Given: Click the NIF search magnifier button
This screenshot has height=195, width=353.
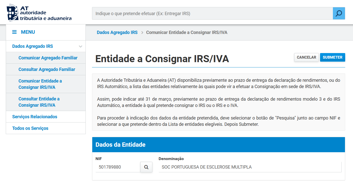Looking at the screenshot, I should click(x=146, y=167).
